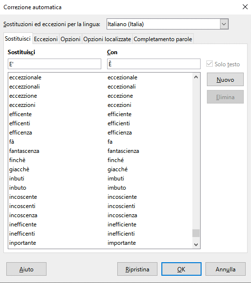The width and height of the screenshot is (251, 283).
Task: Confirm with the OK button
Action: point(181,269)
